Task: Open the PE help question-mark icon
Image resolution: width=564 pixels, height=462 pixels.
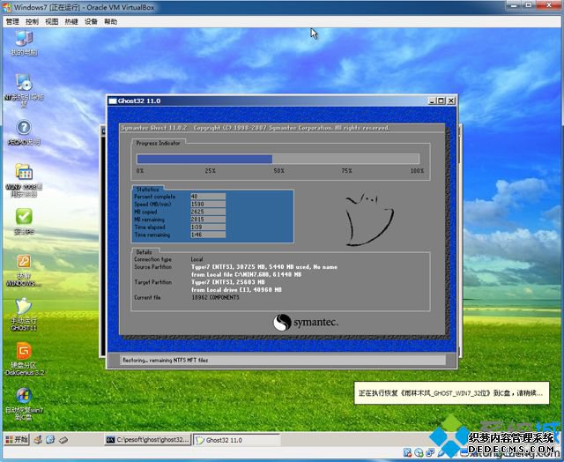Action: click(x=24, y=132)
